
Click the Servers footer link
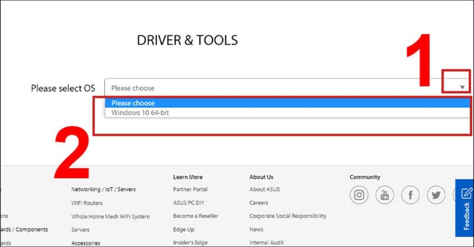pos(80,230)
